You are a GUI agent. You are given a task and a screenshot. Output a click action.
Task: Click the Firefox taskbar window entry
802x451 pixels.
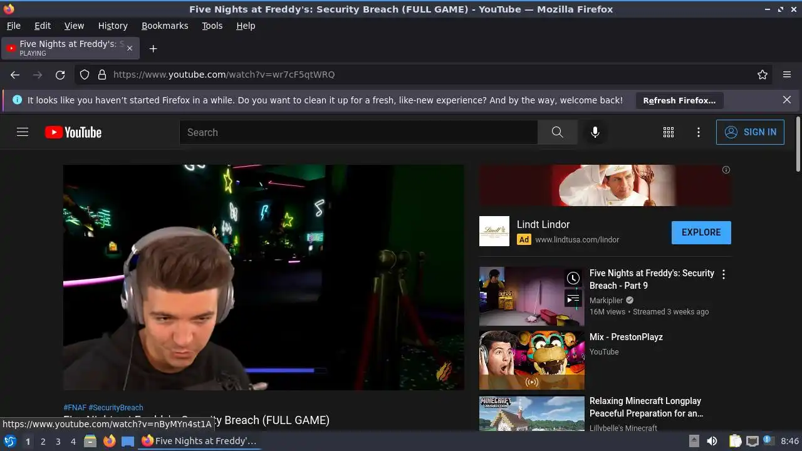tap(200, 441)
